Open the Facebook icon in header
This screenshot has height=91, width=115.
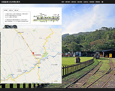click(102, 2)
